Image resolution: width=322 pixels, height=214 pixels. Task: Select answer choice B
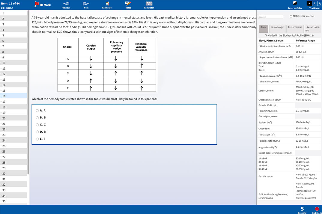pyautogui.click(x=37, y=118)
